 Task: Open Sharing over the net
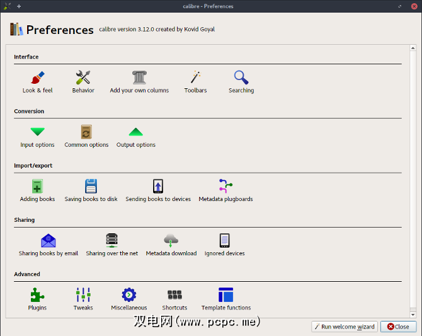point(112,241)
